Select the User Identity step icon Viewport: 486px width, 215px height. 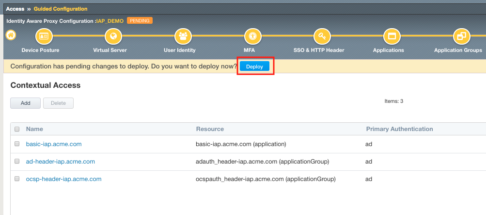[x=183, y=36]
